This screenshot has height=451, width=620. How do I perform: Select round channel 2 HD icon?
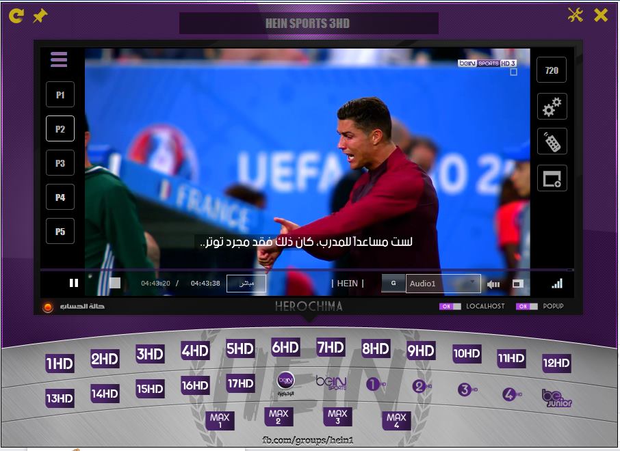tap(421, 386)
